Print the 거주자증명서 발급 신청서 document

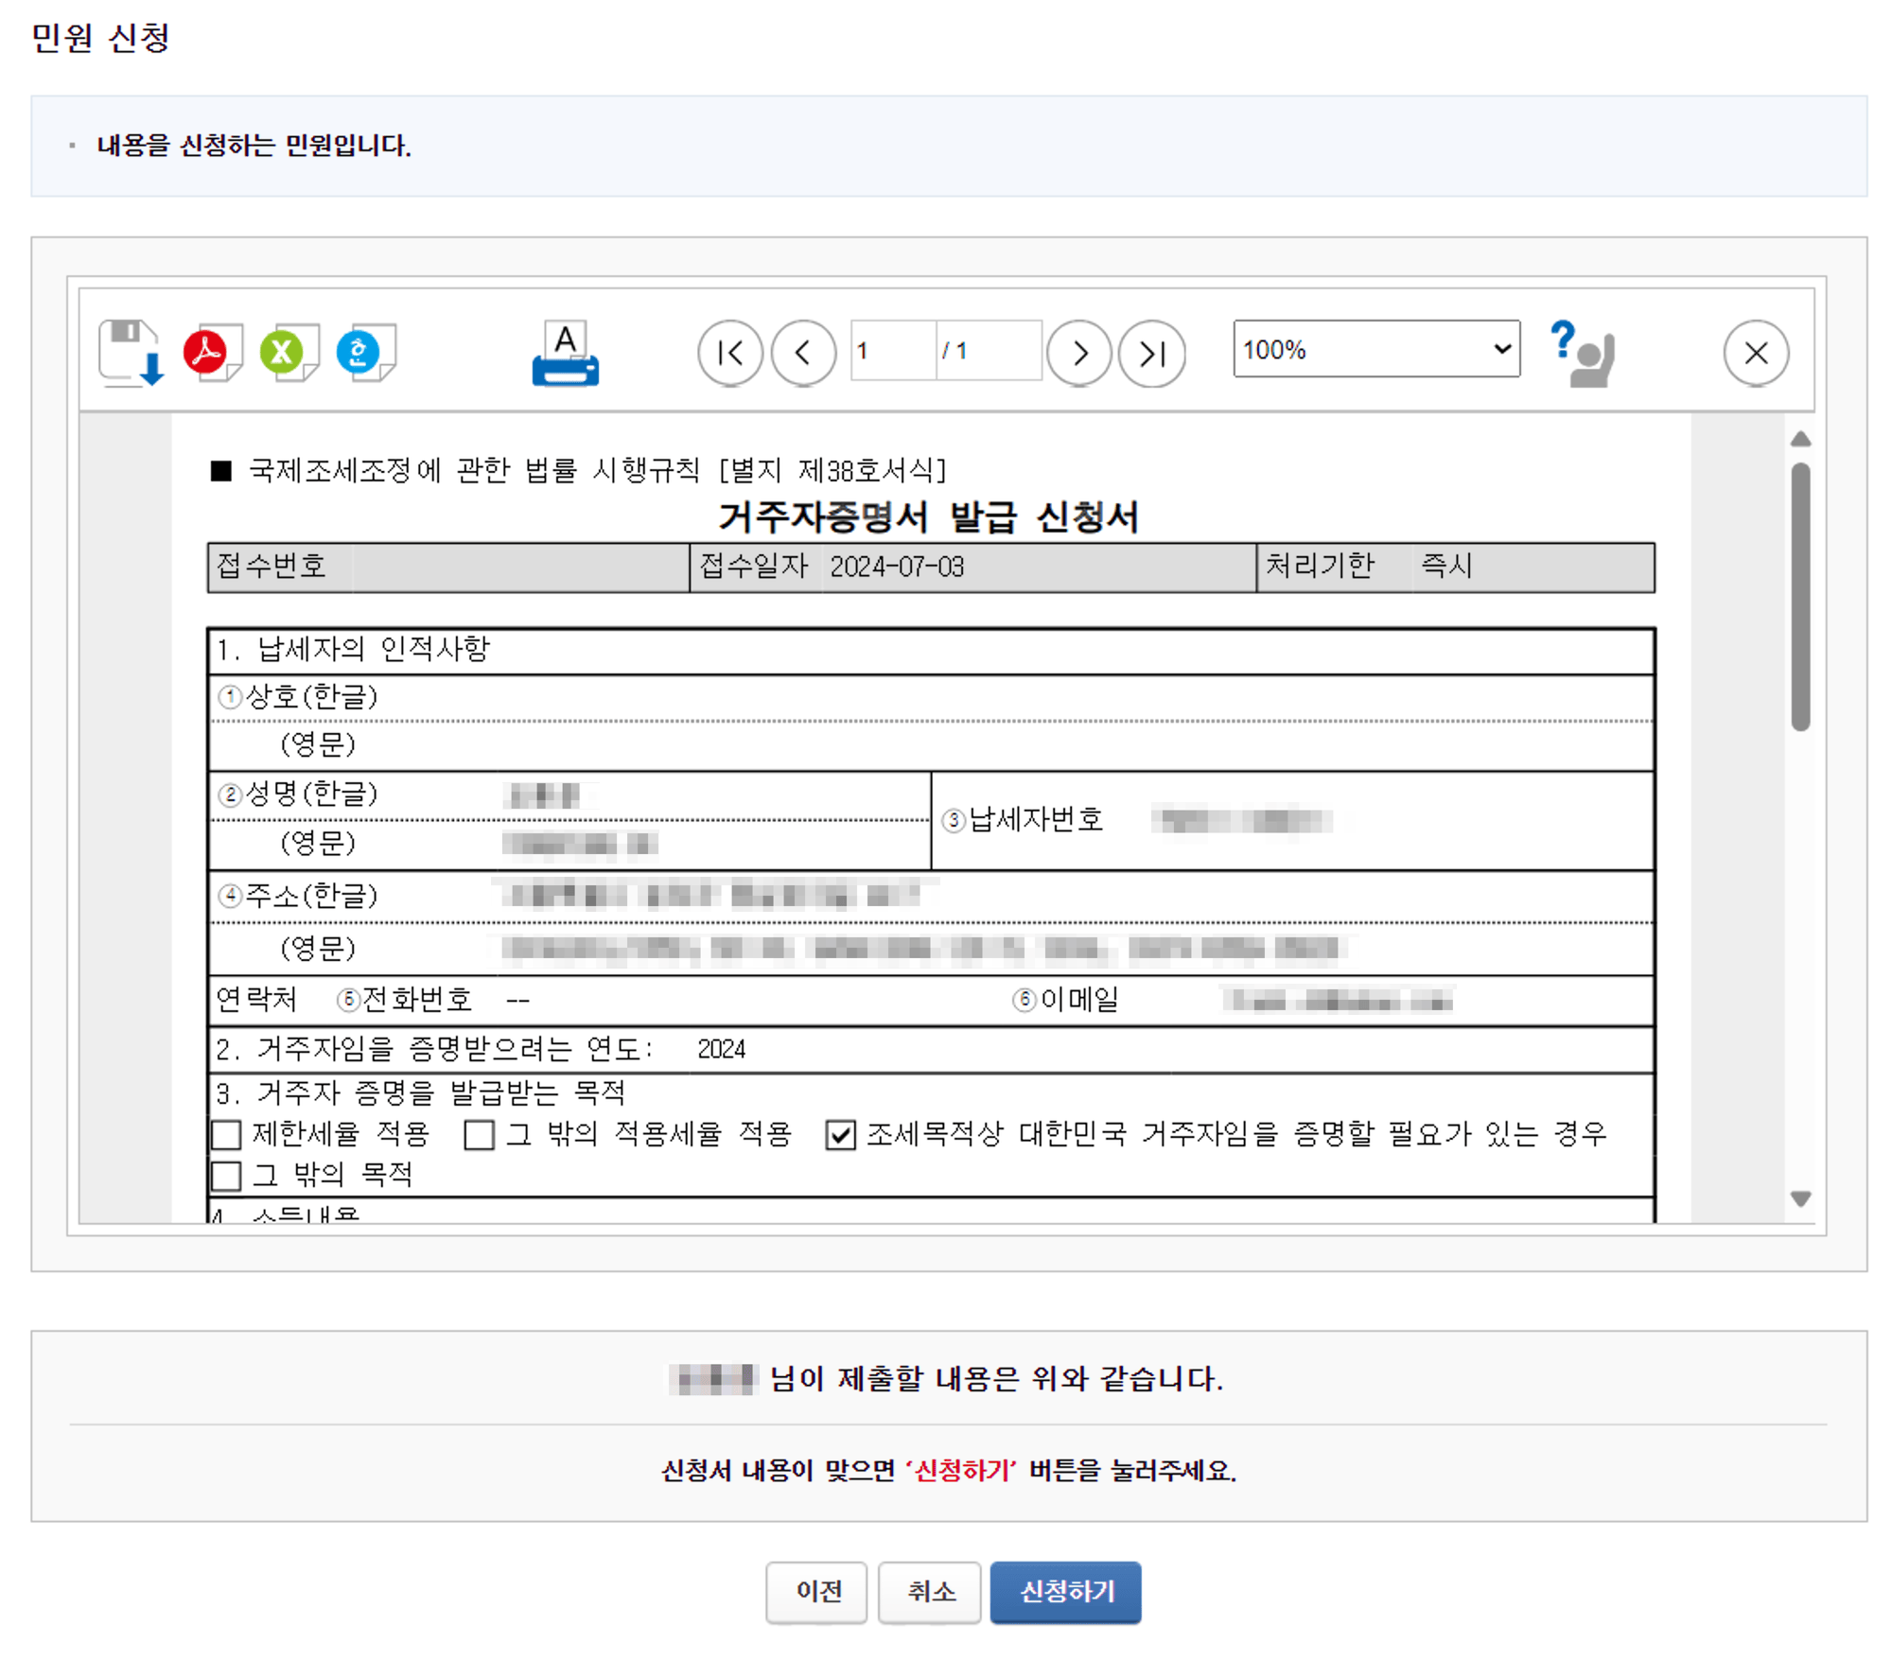point(565,353)
